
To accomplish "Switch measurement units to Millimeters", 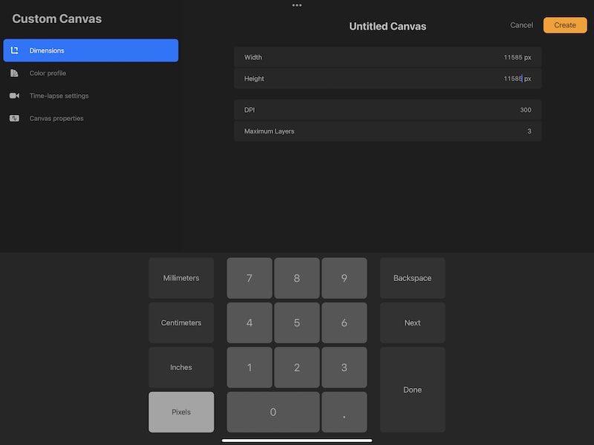I will point(180,277).
